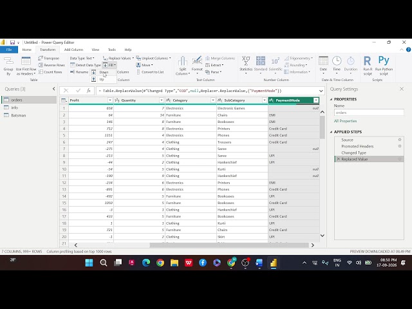412x309 pixels.
Task: Rename the selected column
Action: coord(79,71)
